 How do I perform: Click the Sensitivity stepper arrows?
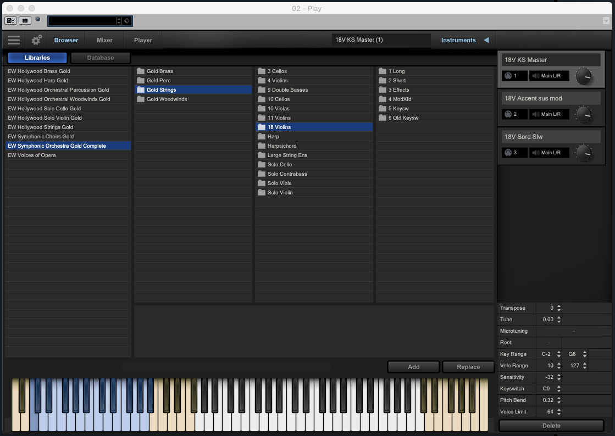(x=559, y=377)
